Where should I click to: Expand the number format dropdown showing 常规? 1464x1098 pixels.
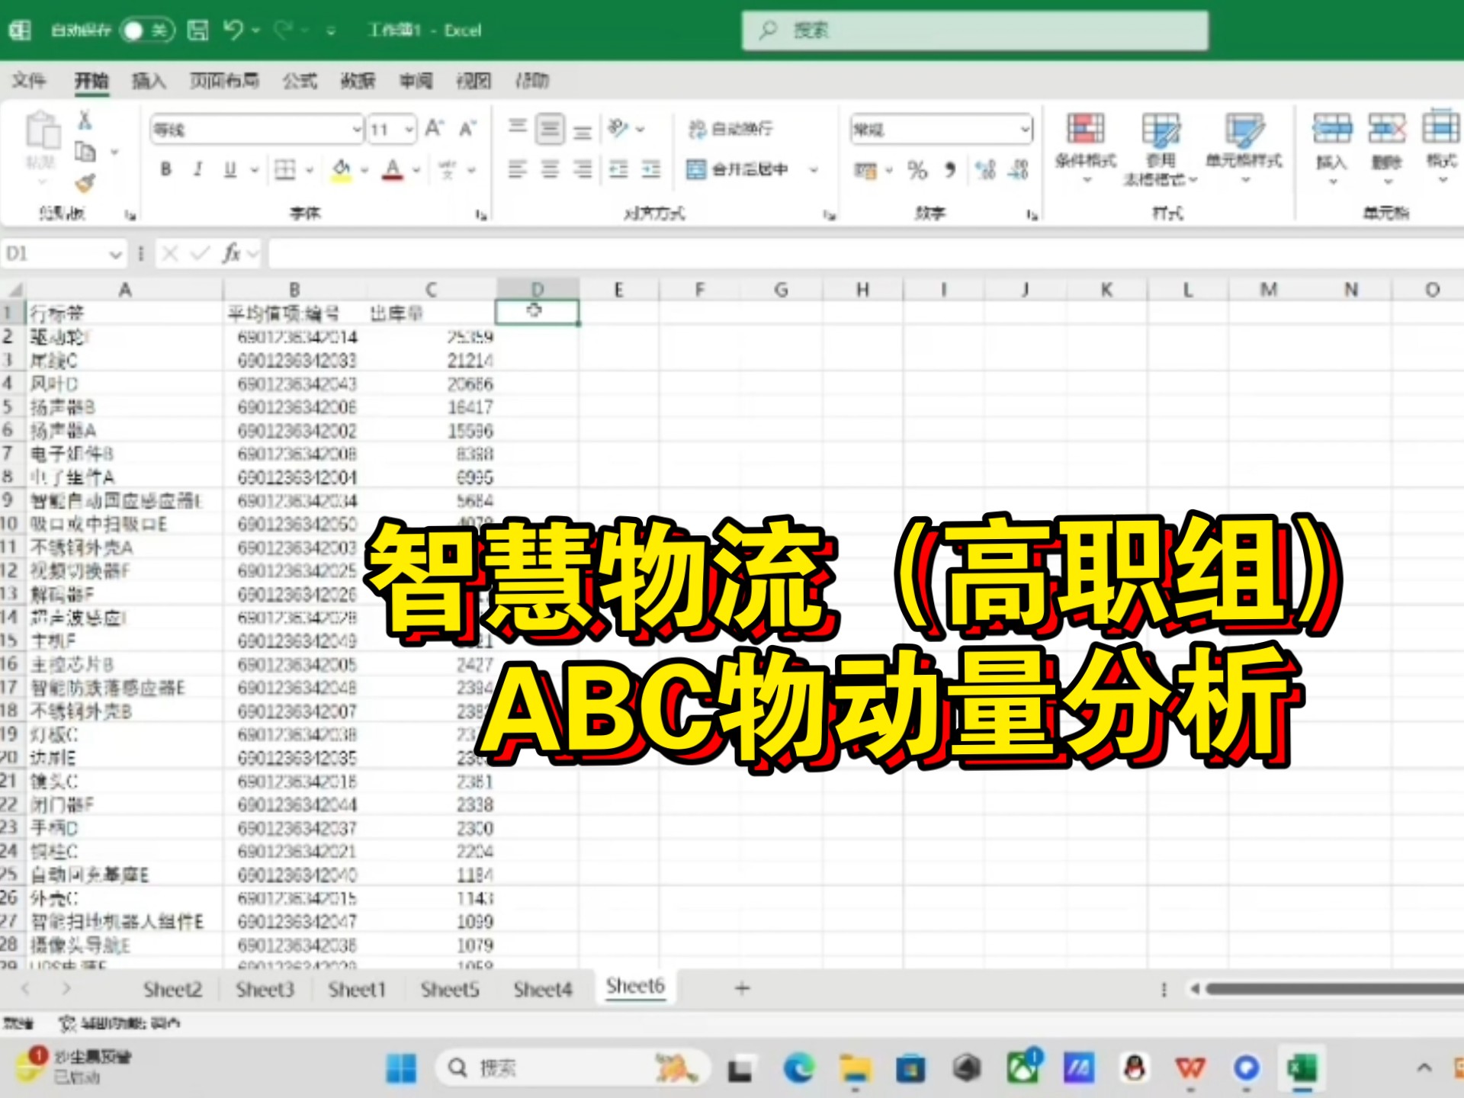point(1024,129)
